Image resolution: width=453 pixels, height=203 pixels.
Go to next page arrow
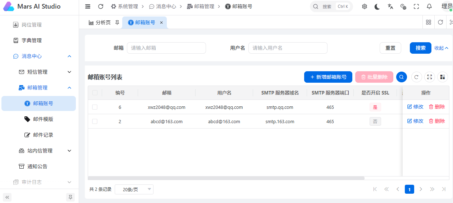click(x=421, y=189)
